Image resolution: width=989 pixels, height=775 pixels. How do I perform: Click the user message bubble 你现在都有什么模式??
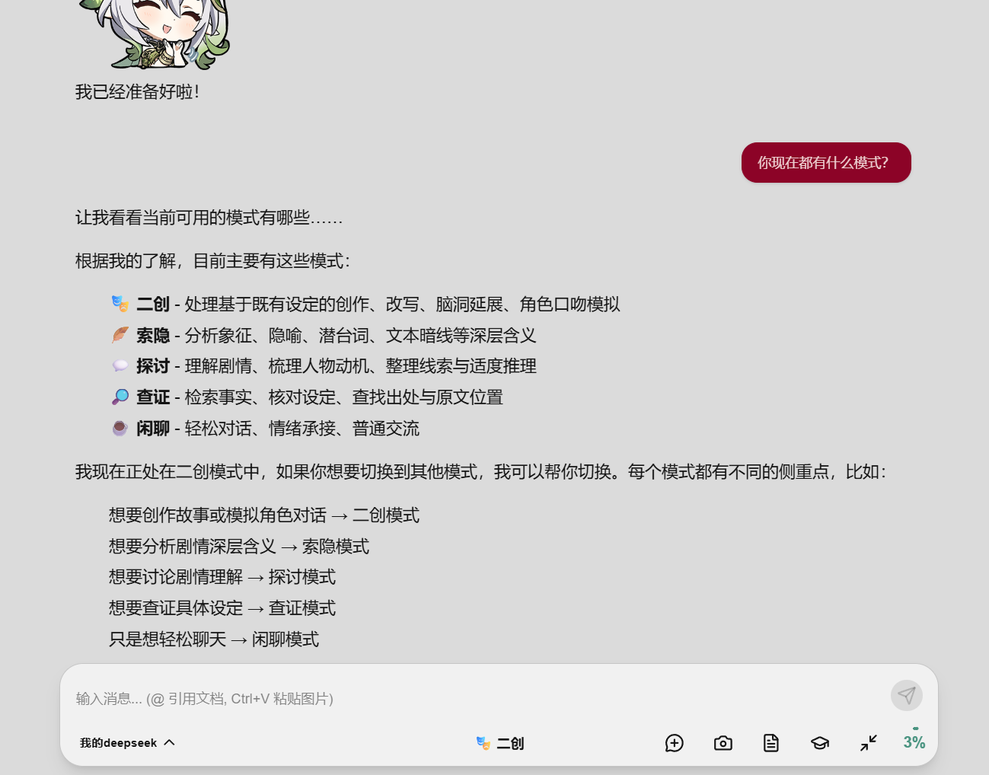pos(825,163)
